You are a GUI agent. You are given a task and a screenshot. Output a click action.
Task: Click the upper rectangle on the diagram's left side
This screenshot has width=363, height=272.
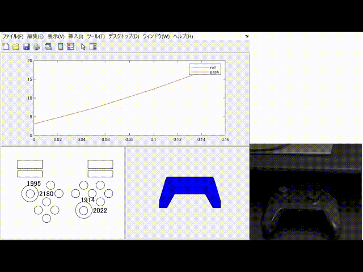30,164
